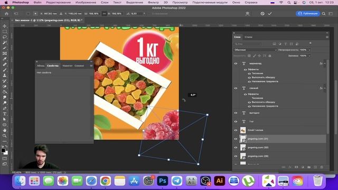Screen dimensions: 338x190
Task: Select the Path Selection tool
Action: tap(5, 119)
